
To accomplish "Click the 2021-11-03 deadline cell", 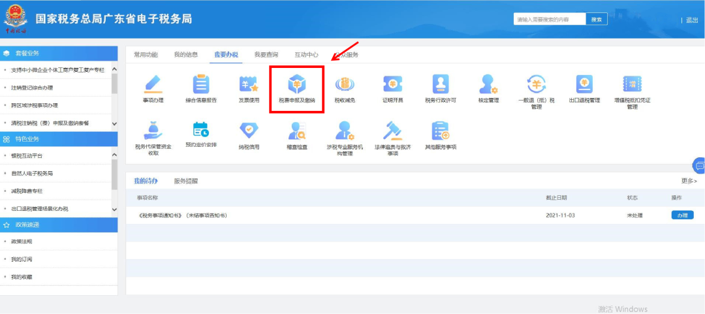I will [560, 215].
